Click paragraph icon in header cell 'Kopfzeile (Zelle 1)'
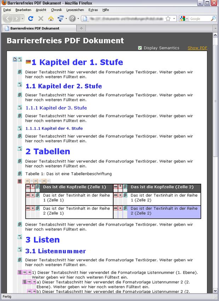The height and width of the screenshot is (301, 219). (x=38, y=187)
